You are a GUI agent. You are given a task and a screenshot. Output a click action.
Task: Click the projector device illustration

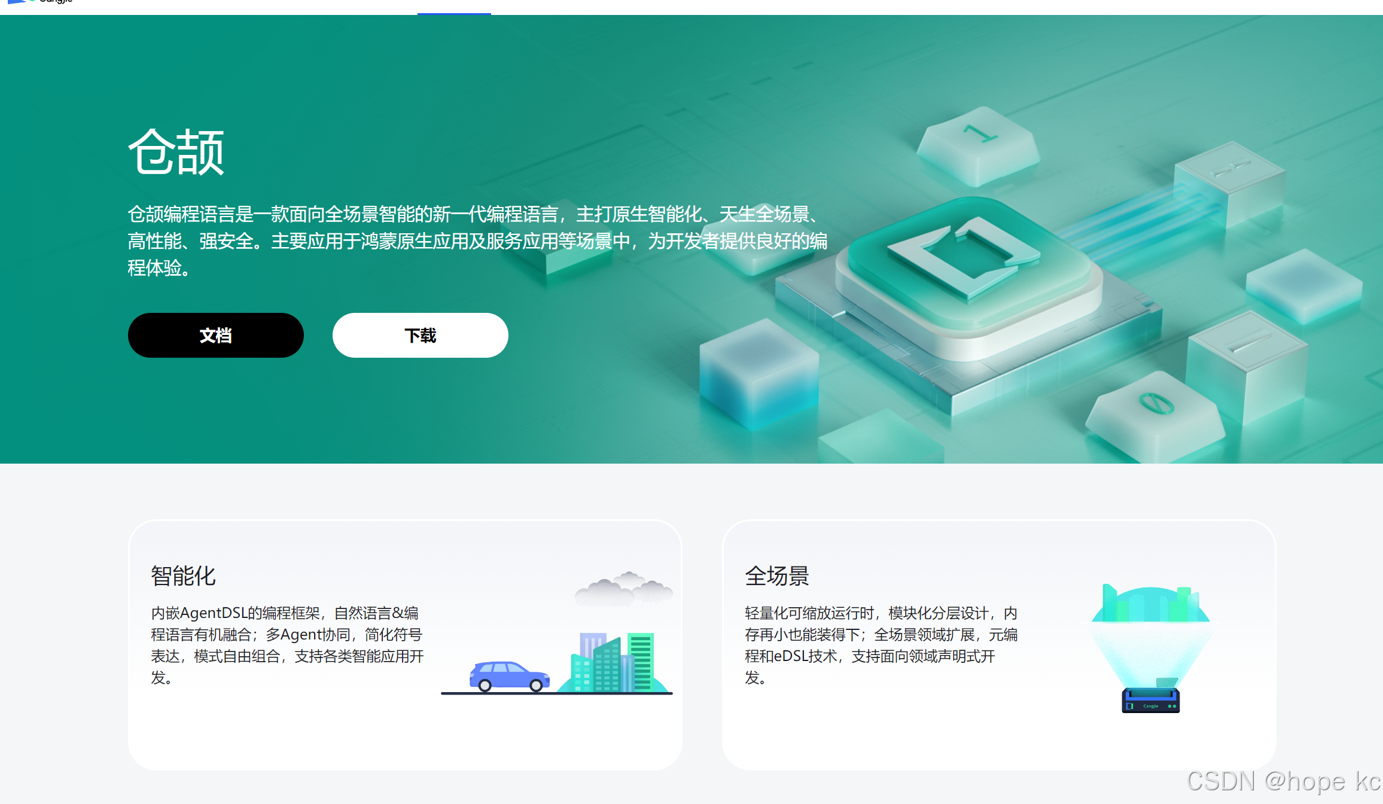pyautogui.click(x=1150, y=648)
